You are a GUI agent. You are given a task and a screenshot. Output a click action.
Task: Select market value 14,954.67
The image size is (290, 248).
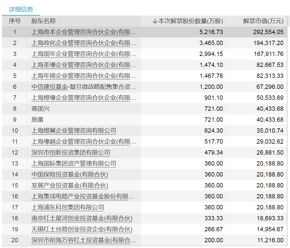270,229
